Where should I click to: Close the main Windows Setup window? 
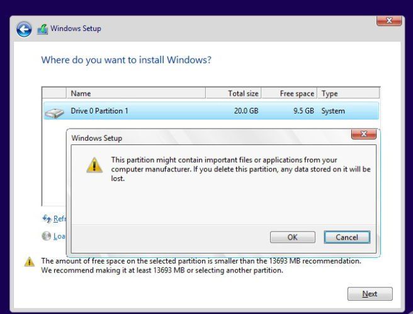tap(389, 21)
